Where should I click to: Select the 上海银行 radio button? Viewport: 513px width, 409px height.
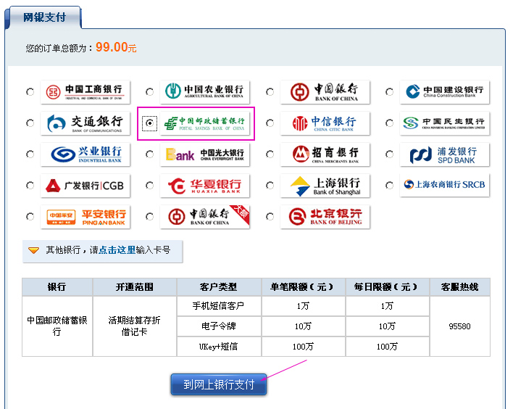270,186
